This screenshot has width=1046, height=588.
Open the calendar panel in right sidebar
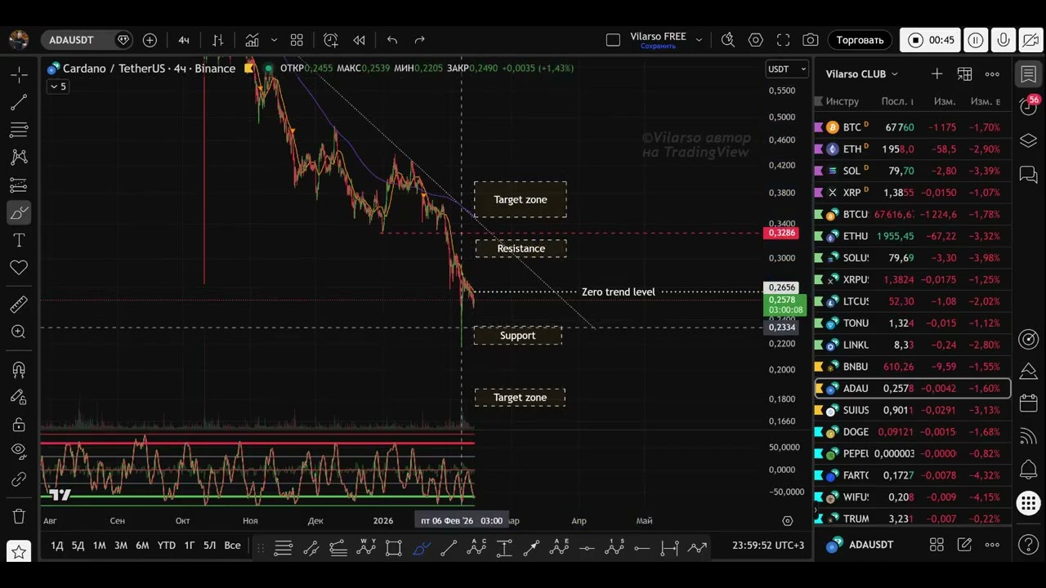(1029, 403)
